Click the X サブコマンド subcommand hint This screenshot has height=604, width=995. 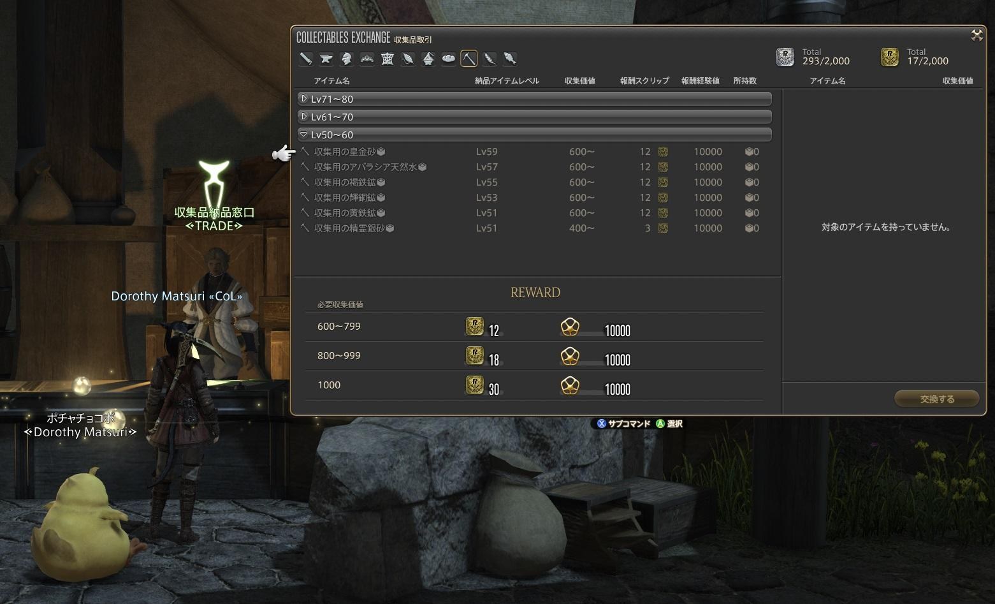point(623,424)
